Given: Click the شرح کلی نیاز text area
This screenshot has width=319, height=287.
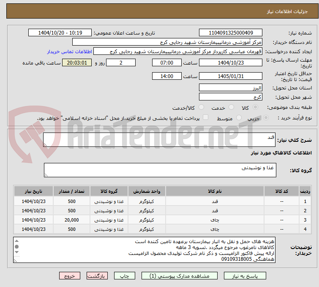Looking at the screenshot, I should pos(159,140).
